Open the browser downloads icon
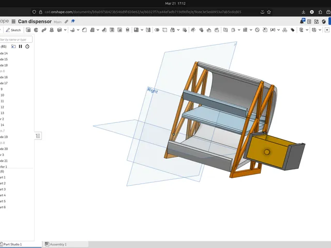Screen dimensions: 331x248 click(304, 12)
